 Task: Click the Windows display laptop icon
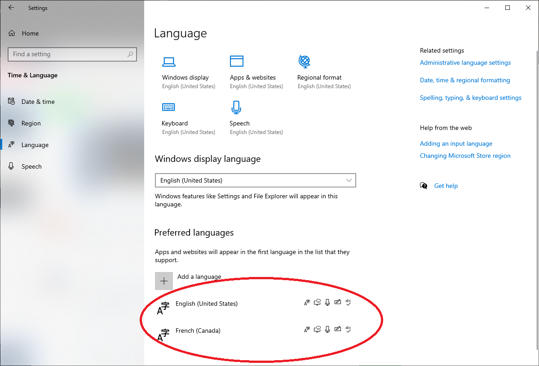[169, 62]
